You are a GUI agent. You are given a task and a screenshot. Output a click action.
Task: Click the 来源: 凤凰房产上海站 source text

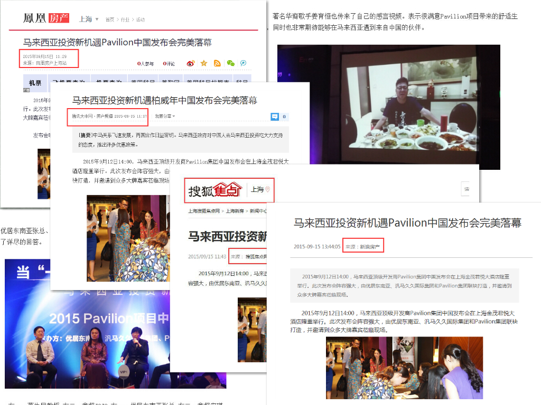click(45, 63)
